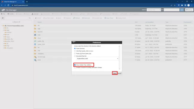Select the Document Root for radio option
The height and width of the screenshot is (109, 194).
pos(75,56)
